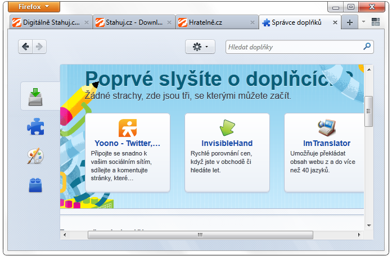The image size is (392, 256).
Task: Switch to the 'Digitálně Stahuj.c...' tab
Action: tap(51, 22)
